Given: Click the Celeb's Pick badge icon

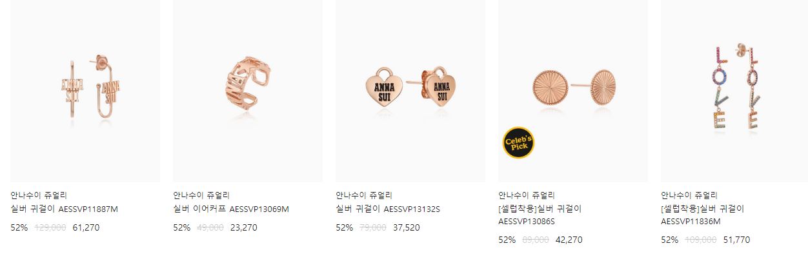Looking at the screenshot, I should (x=519, y=142).
